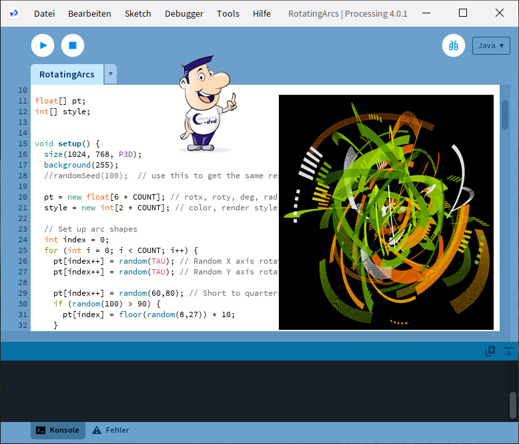The width and height of the screenshot is (519, 444).
Task: Open the Hilfe menu
Action: coord(262,13)
